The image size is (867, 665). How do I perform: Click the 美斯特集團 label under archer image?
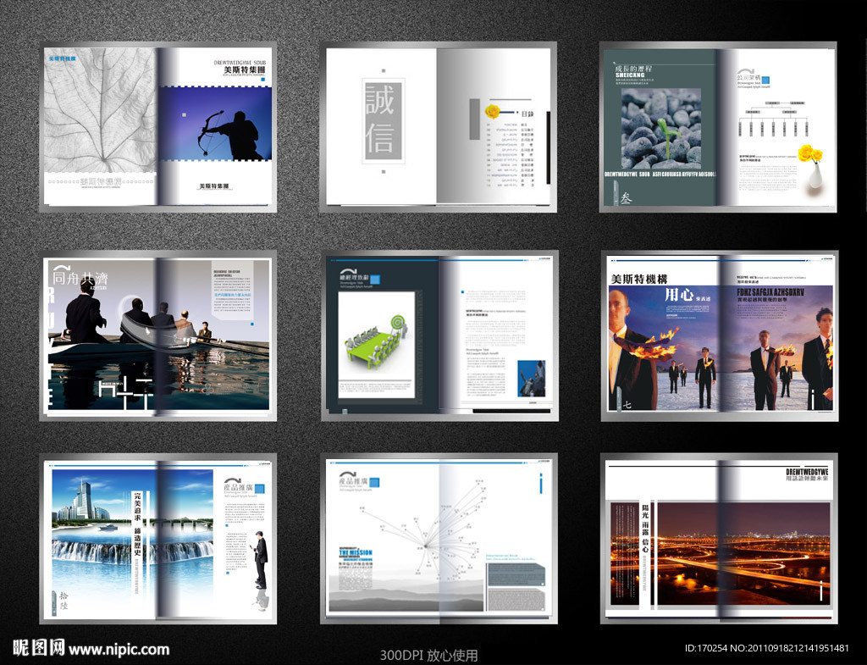point(214,186)
